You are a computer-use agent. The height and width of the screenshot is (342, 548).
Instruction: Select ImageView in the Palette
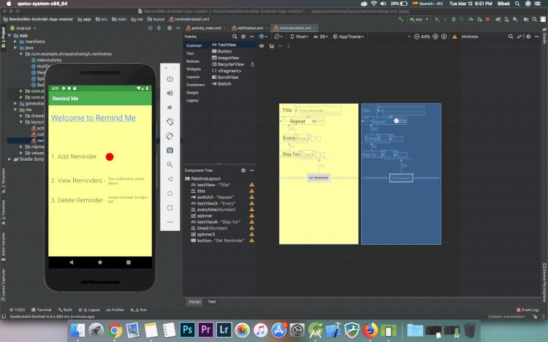(226, 58)
